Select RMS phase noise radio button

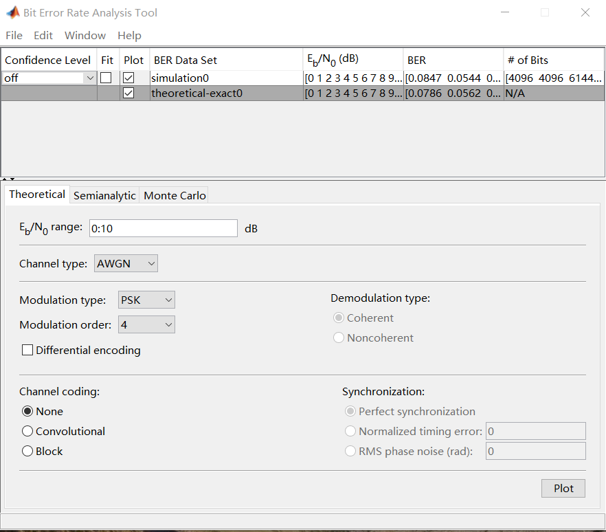pyautogui.click(x=350, y=451)
